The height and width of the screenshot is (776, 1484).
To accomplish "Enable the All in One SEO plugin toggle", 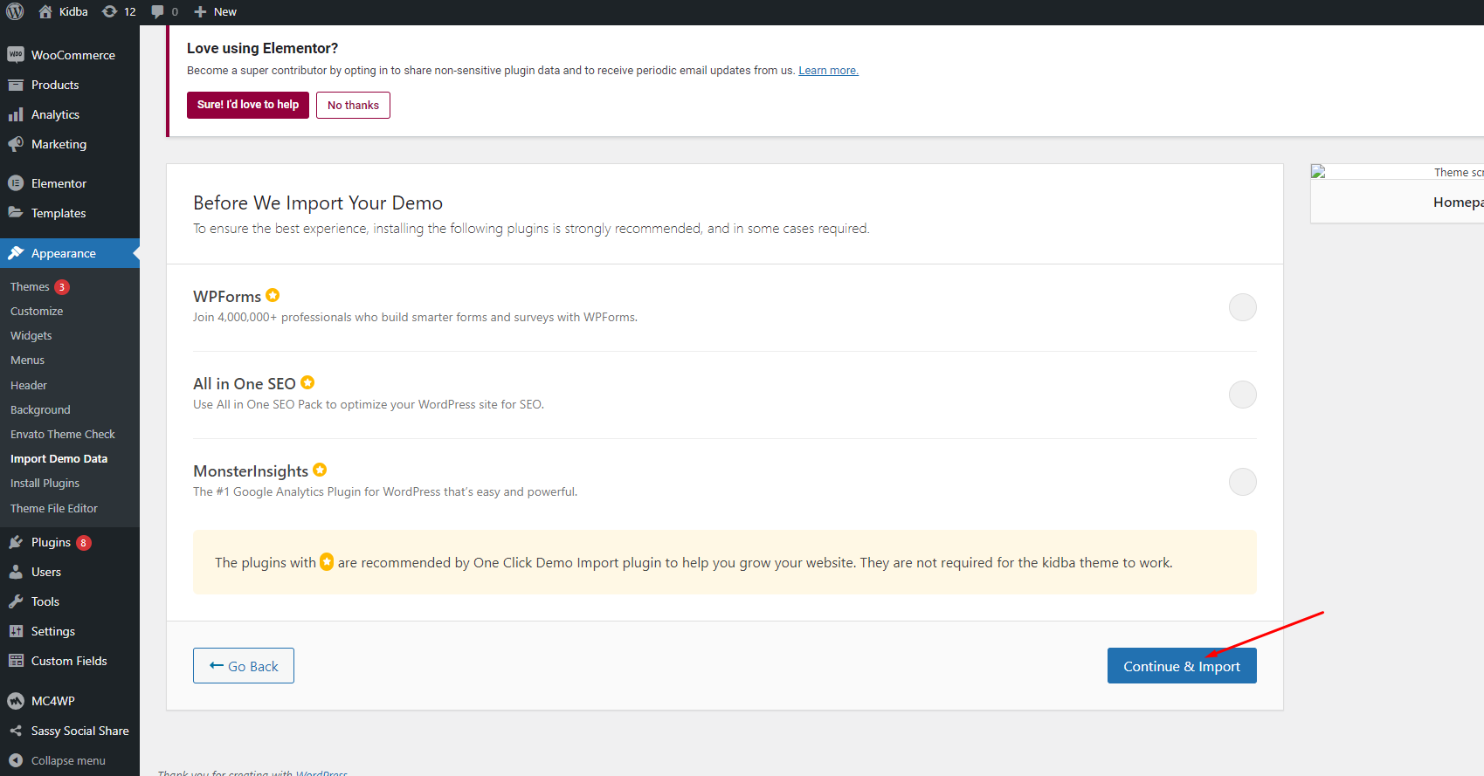I will 1242,395.
